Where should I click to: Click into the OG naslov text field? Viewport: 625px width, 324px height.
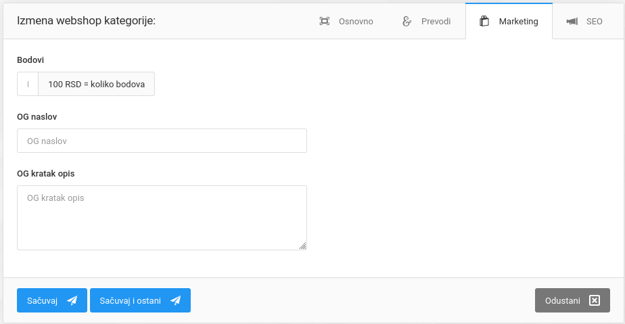[162, 141]
